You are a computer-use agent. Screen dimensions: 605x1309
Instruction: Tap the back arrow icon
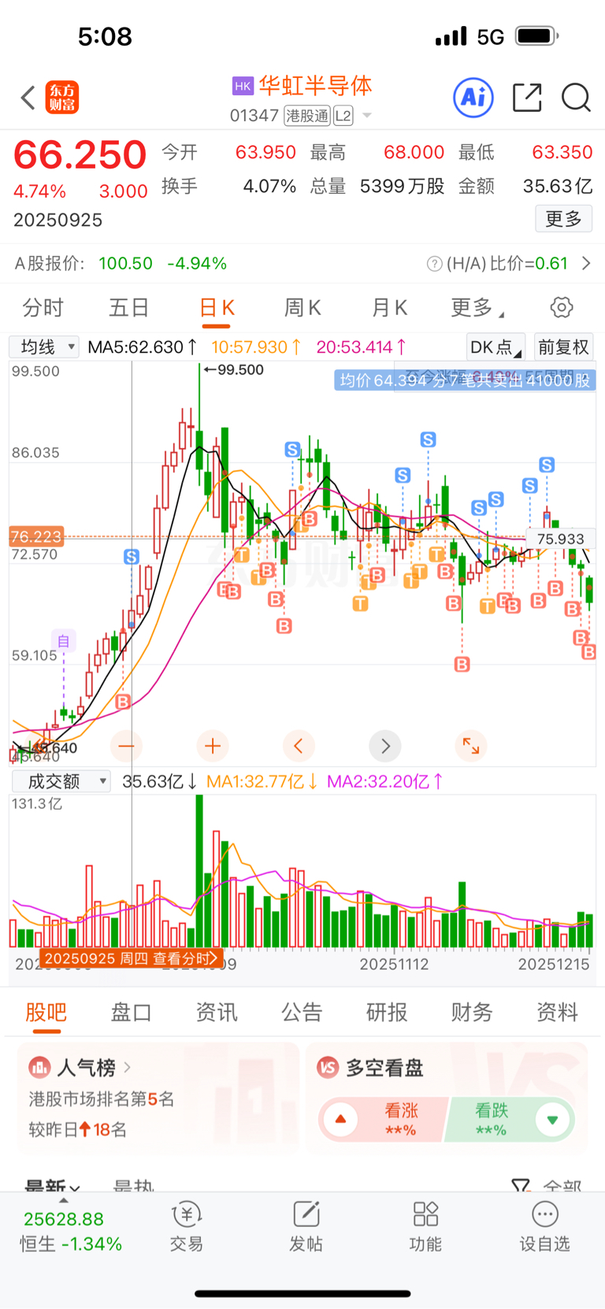click(x=28, y=98)
